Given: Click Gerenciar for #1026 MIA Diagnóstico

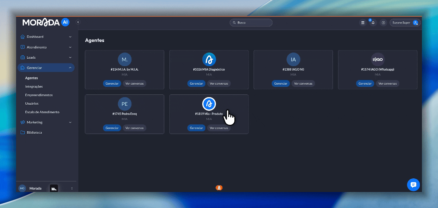Looking at the screenshot, I should 196,84.
